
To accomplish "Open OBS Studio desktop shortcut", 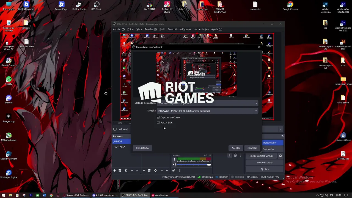I will pyautogui.click(x=97, y=6).
